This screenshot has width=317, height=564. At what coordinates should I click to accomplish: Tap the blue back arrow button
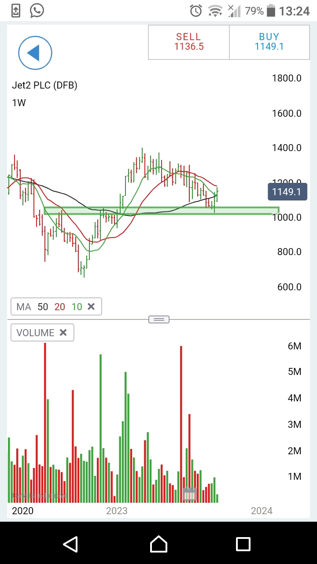(35, 53)
